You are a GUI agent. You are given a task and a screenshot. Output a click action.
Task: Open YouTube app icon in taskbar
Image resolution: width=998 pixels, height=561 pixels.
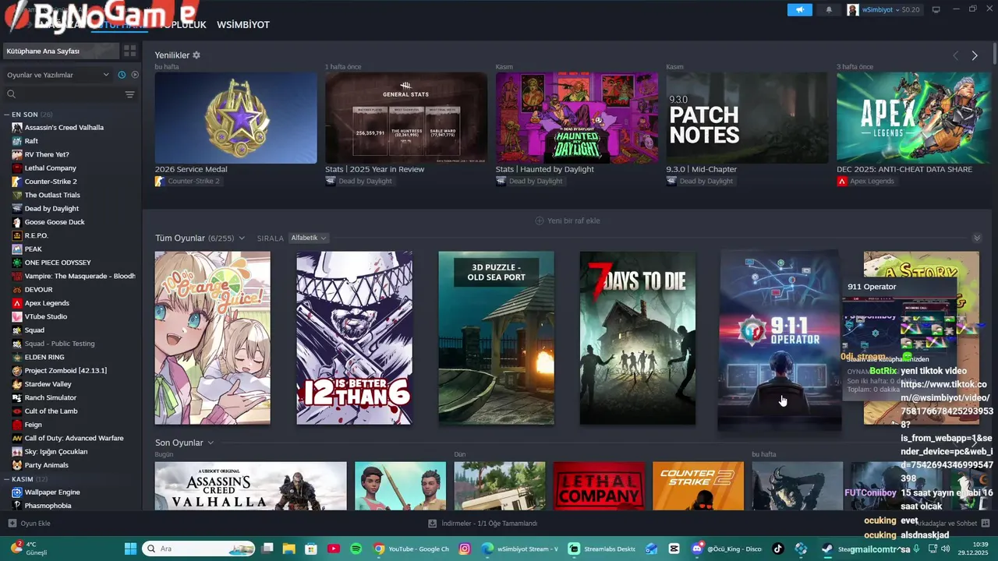334,549
